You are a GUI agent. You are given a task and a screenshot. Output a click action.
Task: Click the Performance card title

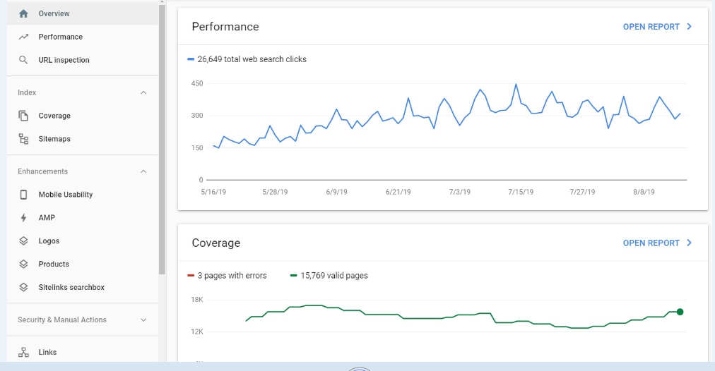coord(225,27)
